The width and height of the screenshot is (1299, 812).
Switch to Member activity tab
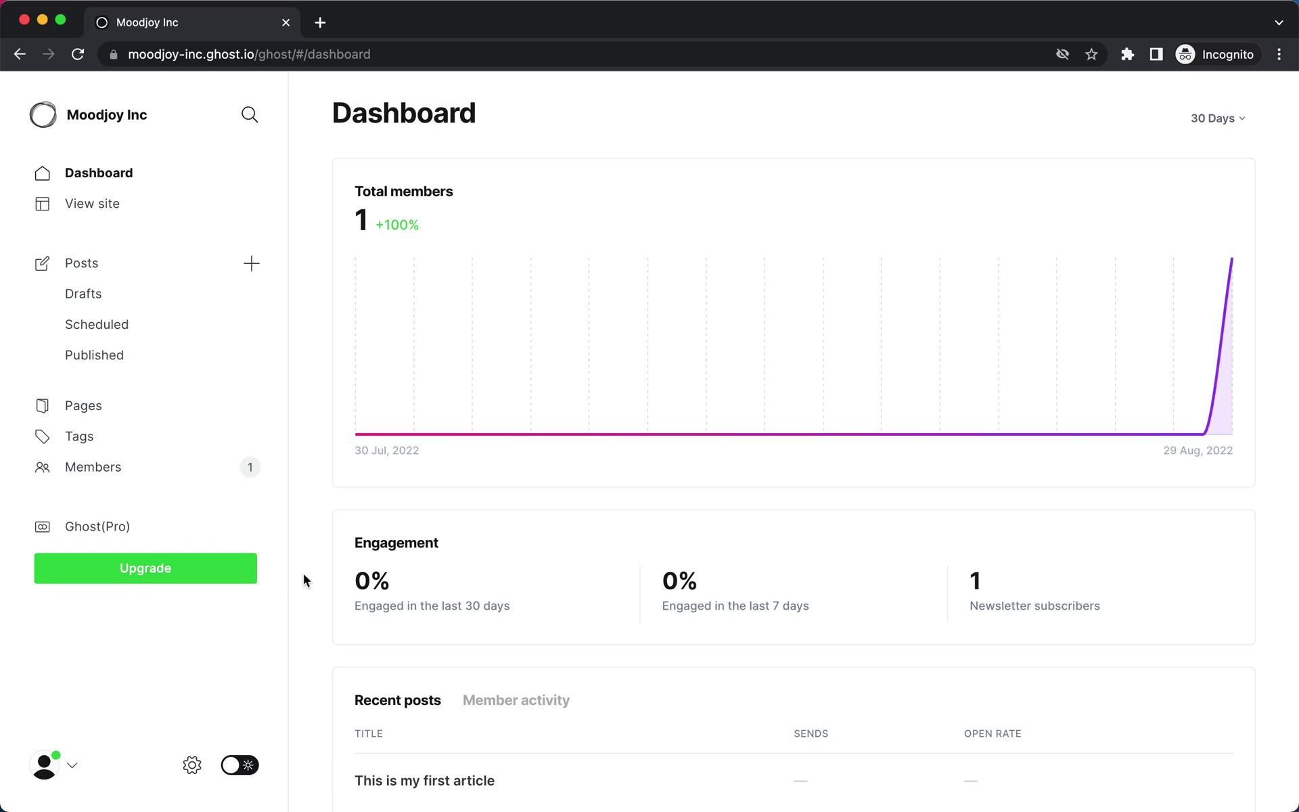tap(516, 700)
